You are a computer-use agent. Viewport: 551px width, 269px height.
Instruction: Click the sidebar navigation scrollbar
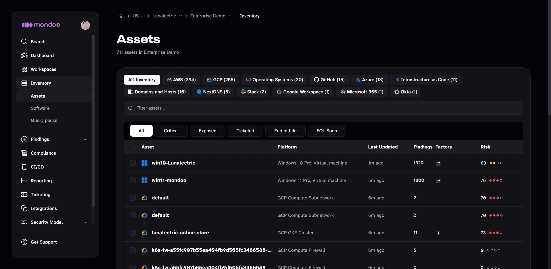tap(93, 121)
